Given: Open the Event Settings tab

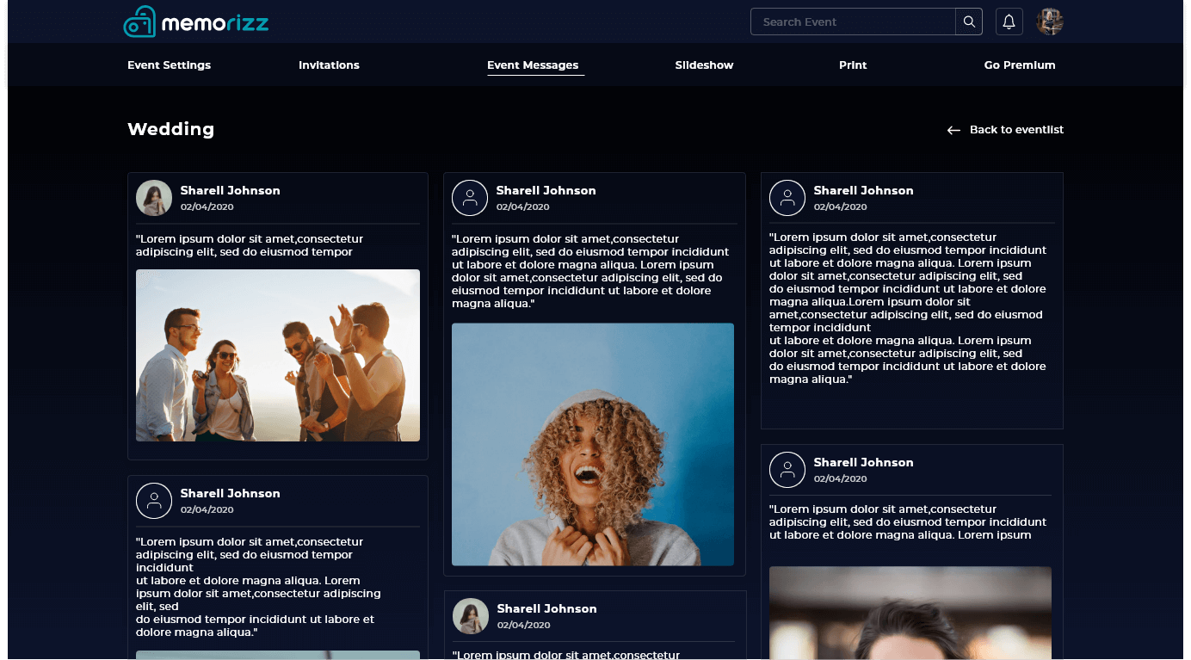Looking at the screenshot, I should pyautogui.click(x=169, y=65).
